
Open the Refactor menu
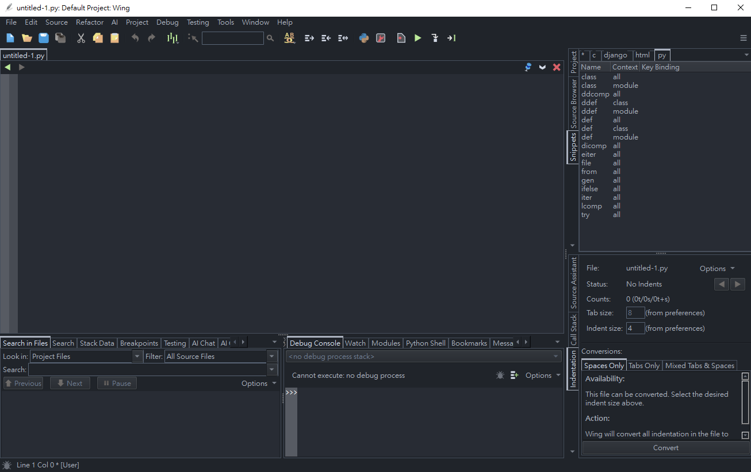click(90, 22)
